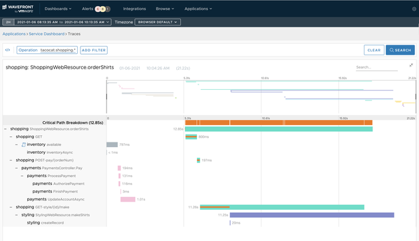Click the Add Filter button
Screen dimensions: 419x241
[94, 50]
